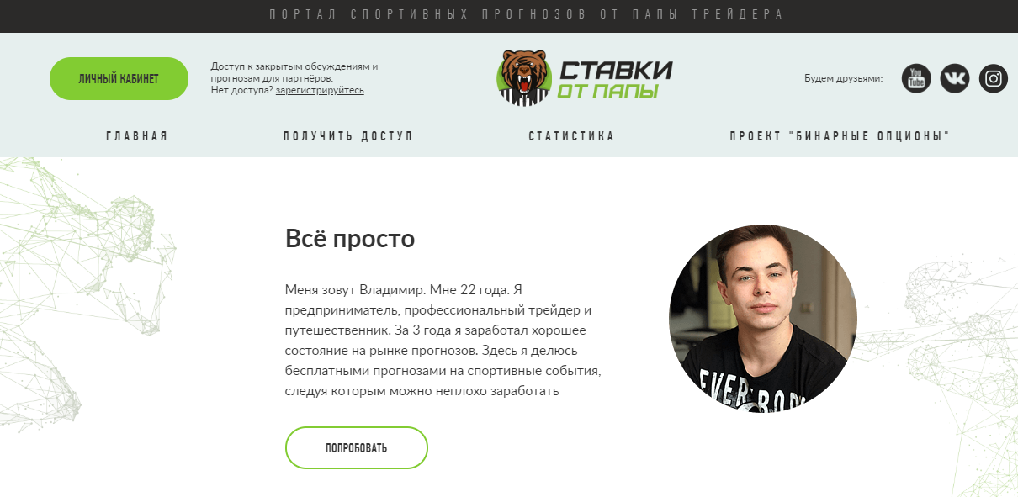Open the Получить доступ menu item
The width and height of the screenshot is (1018, 497).
(348, 136)
